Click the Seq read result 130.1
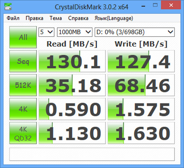 pyautogui.click(x=72, y=61)
